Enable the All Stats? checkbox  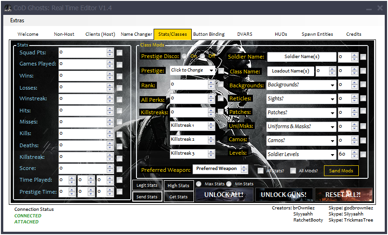tap(260, 170)
